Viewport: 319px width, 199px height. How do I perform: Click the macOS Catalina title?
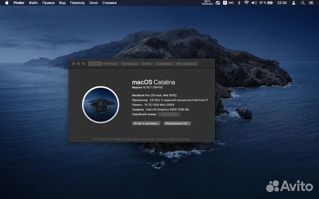(154, 82)
